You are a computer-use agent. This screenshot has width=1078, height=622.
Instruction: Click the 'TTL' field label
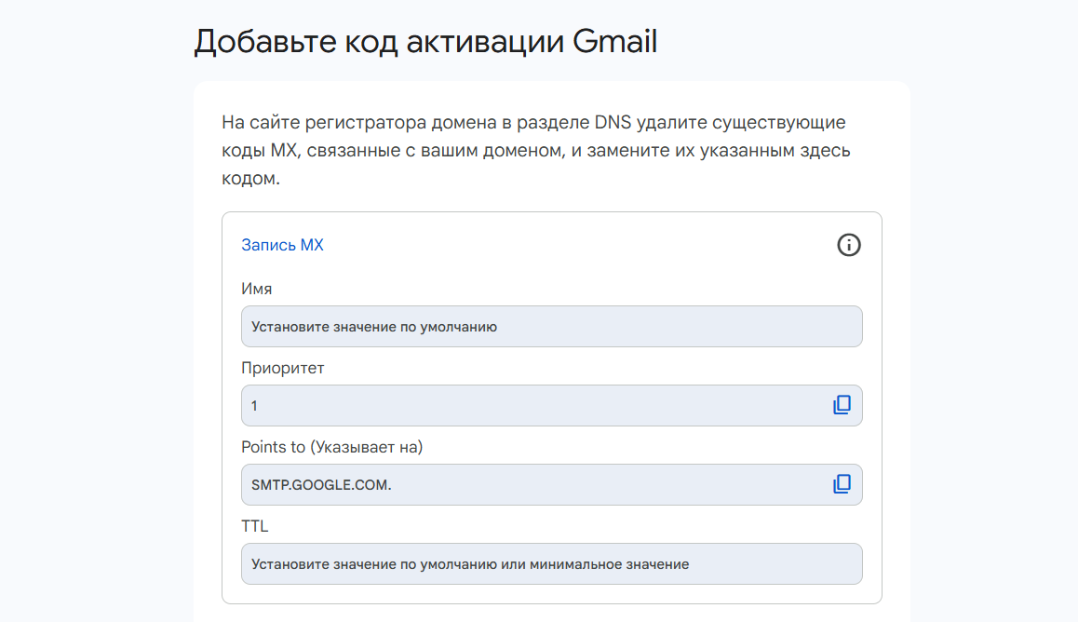point(254,526)
